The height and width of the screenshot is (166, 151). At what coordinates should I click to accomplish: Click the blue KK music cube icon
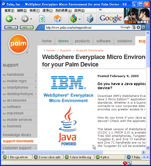click(x=90, y=19)
